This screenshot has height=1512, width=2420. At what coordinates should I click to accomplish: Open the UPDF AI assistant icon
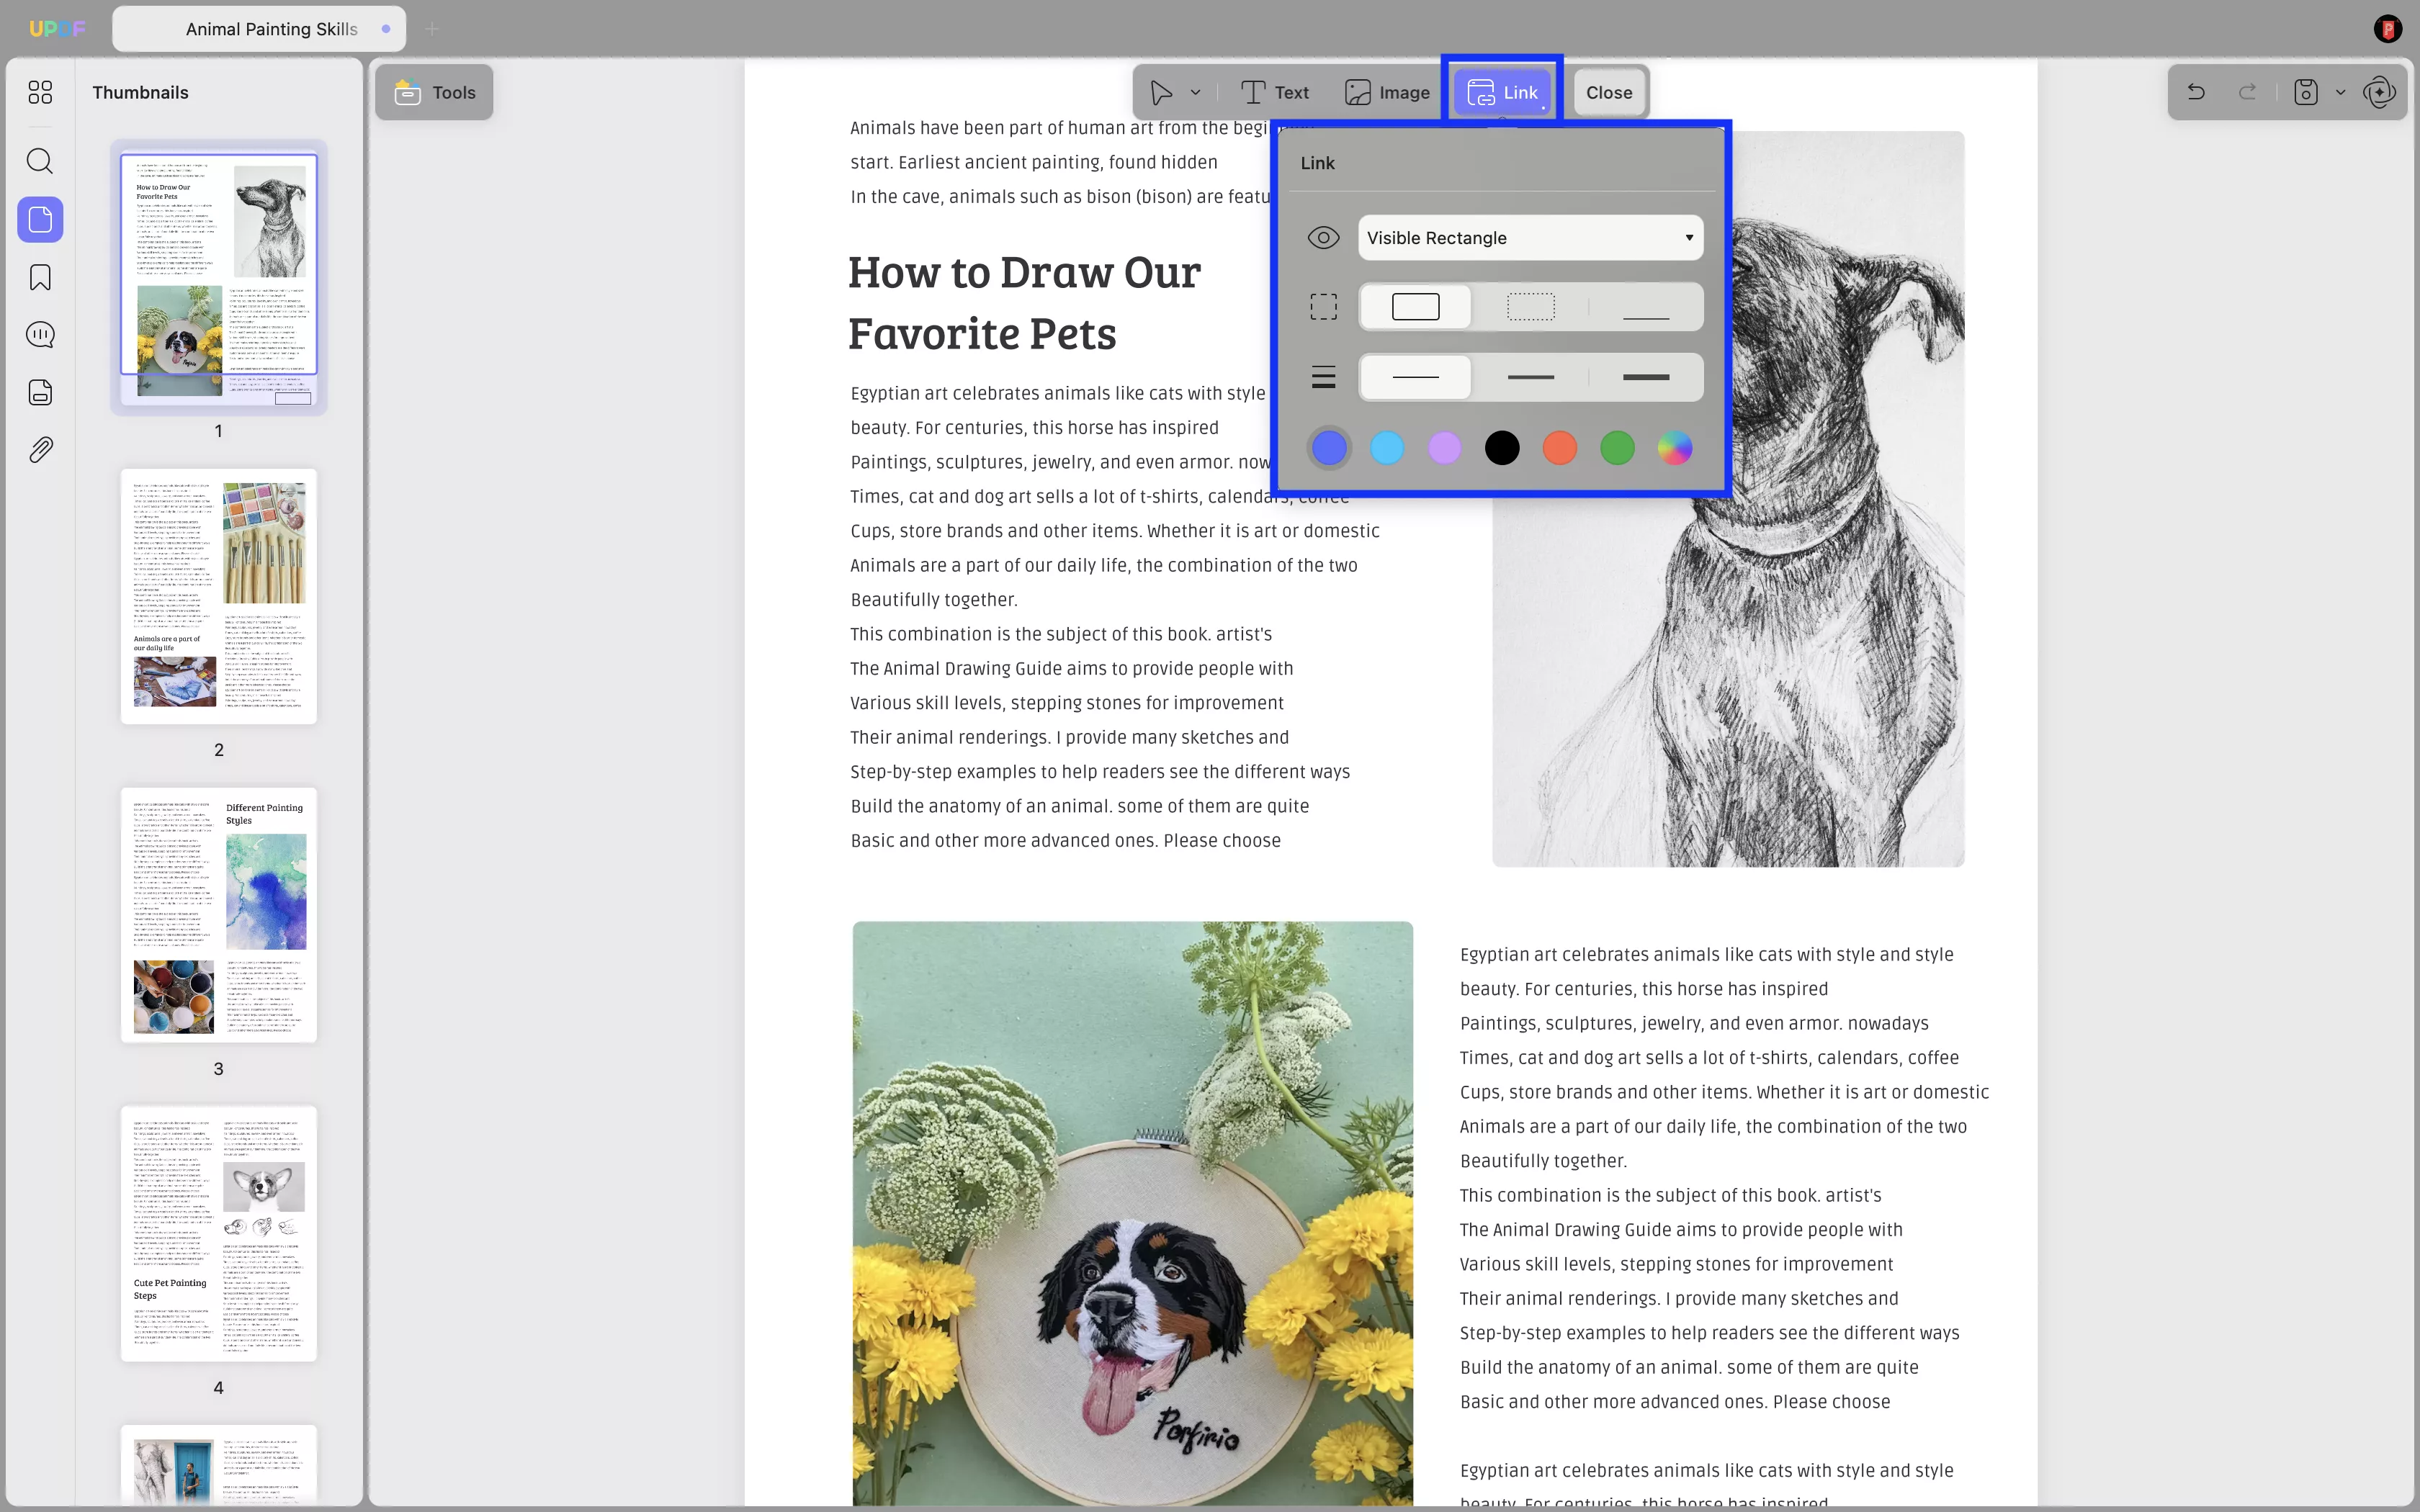[x=2379, y=92]
